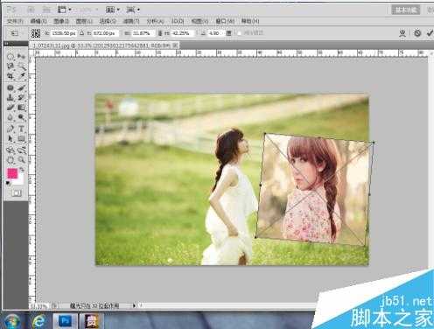Open the Filter (滤镜) menu
Viewport: 434px width, 329px height.
(x=131, y=21)
